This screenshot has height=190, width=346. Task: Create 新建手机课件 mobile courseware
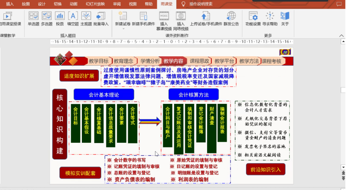[x=143, y=19]
